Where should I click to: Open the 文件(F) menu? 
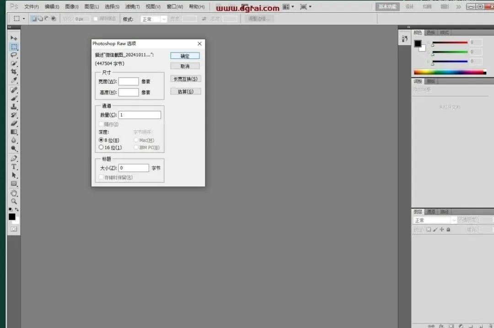click(32, 6)
